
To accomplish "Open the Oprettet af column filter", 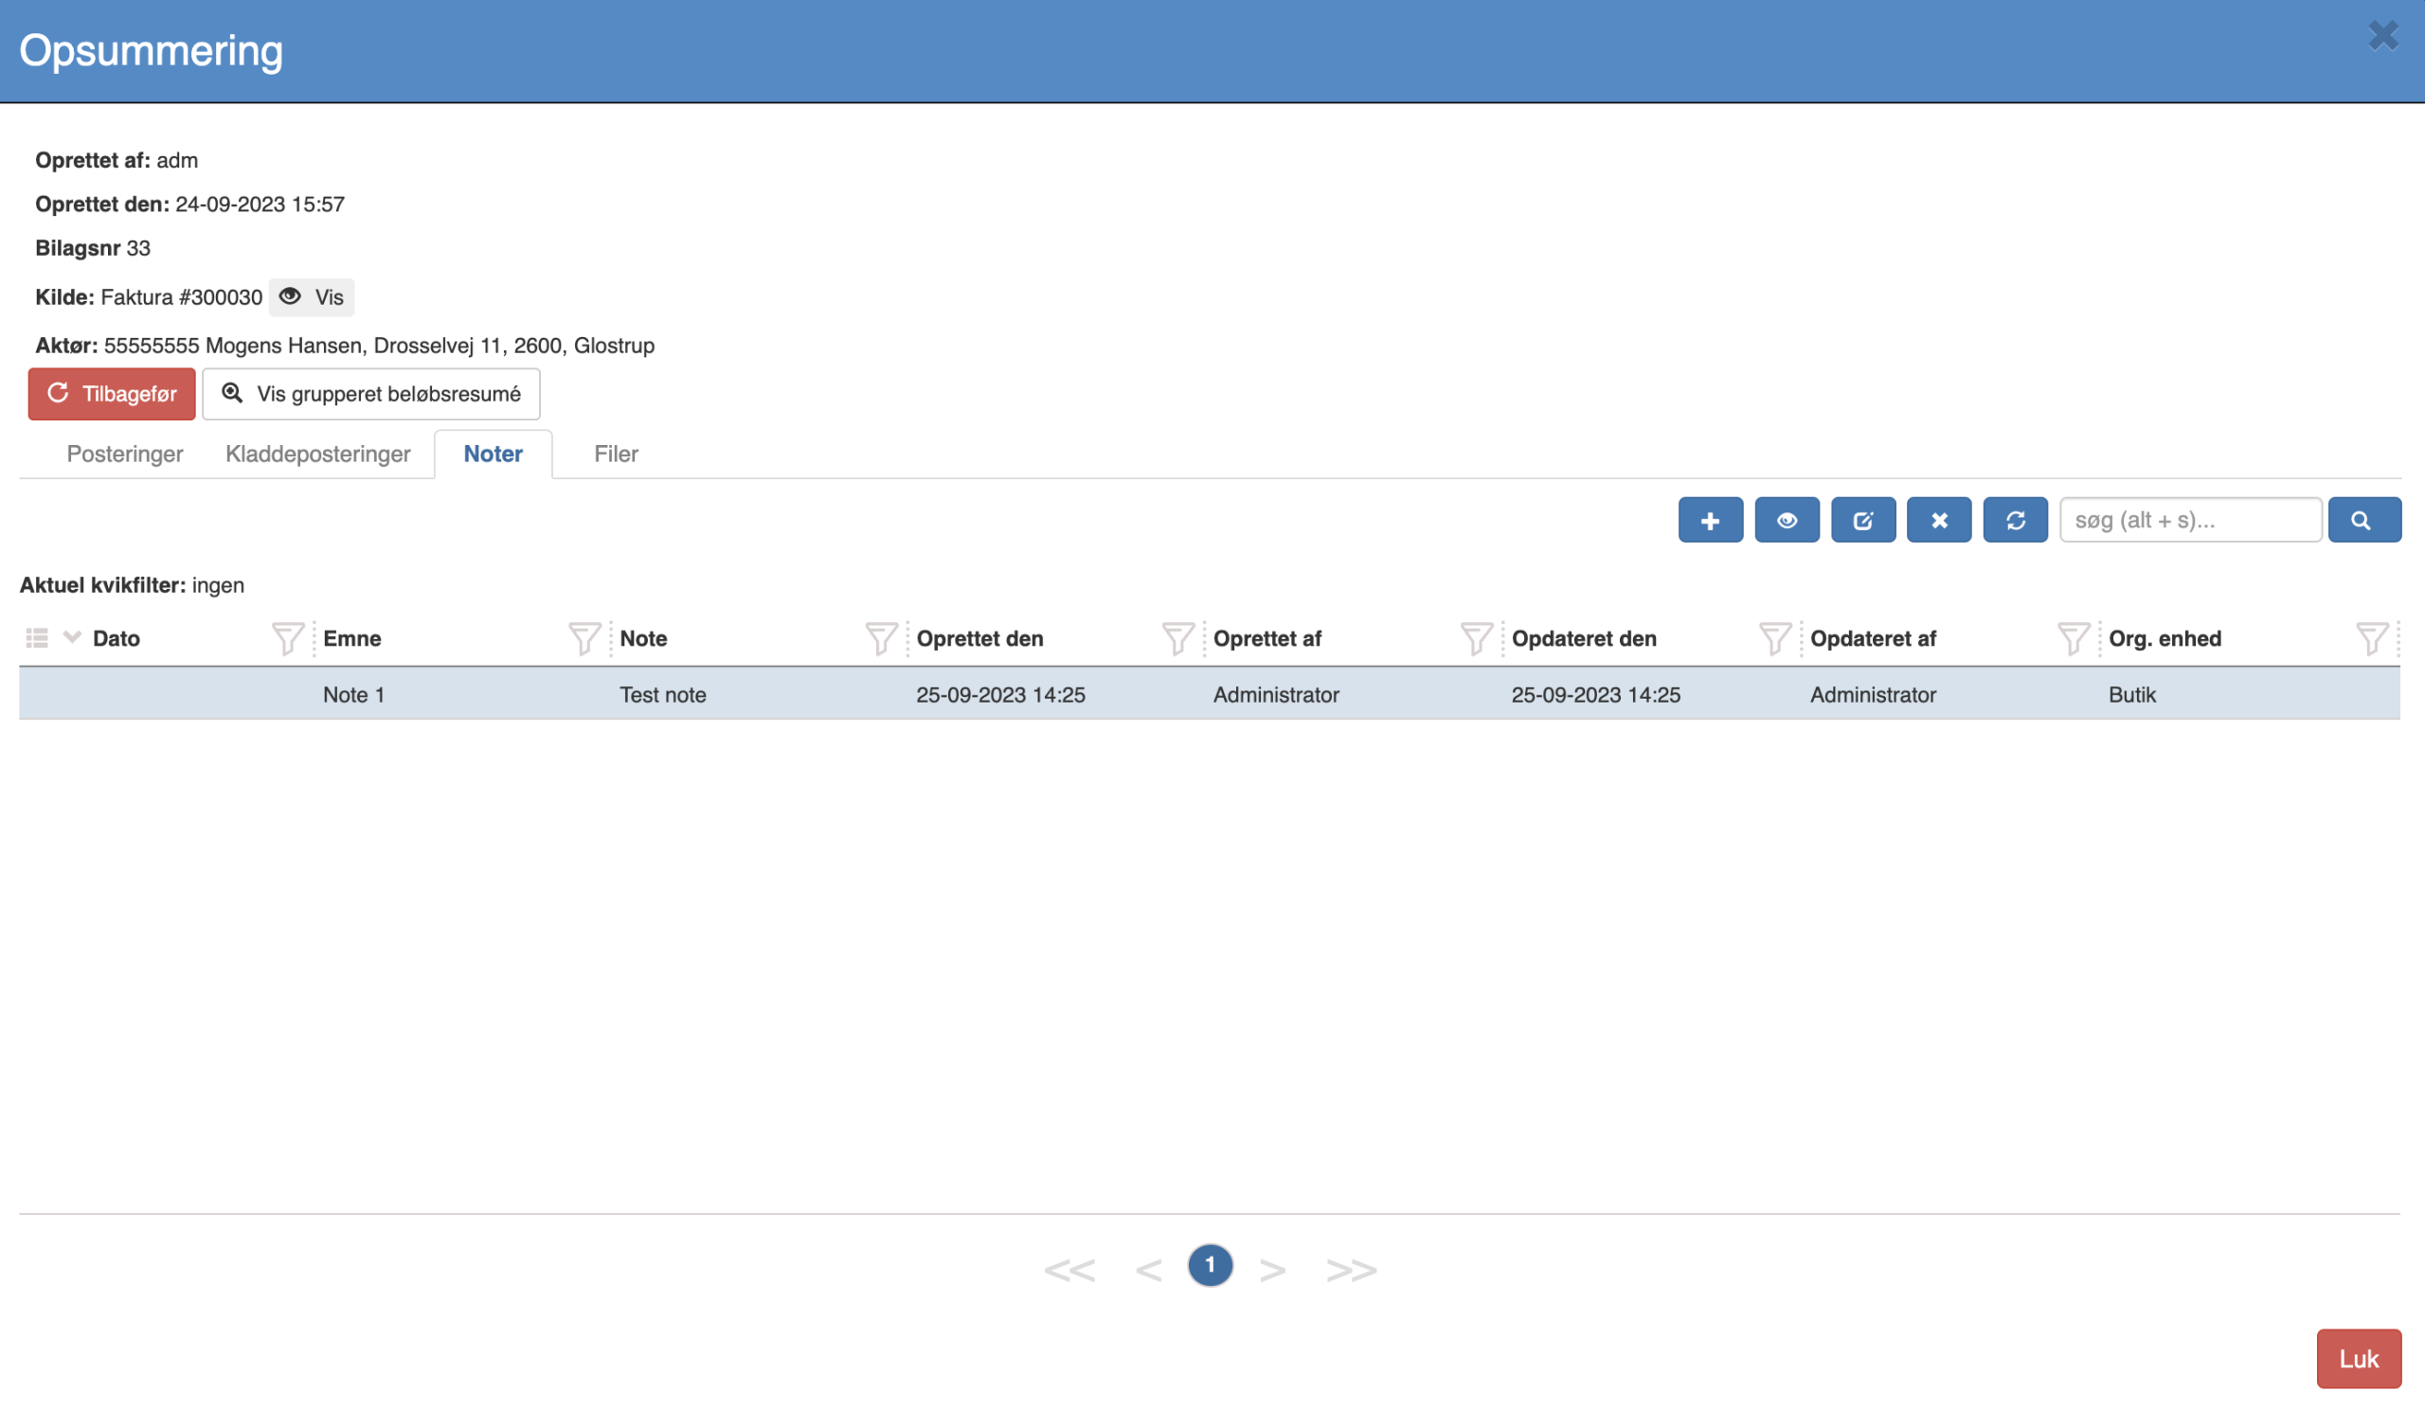I will click(1476, 638).
